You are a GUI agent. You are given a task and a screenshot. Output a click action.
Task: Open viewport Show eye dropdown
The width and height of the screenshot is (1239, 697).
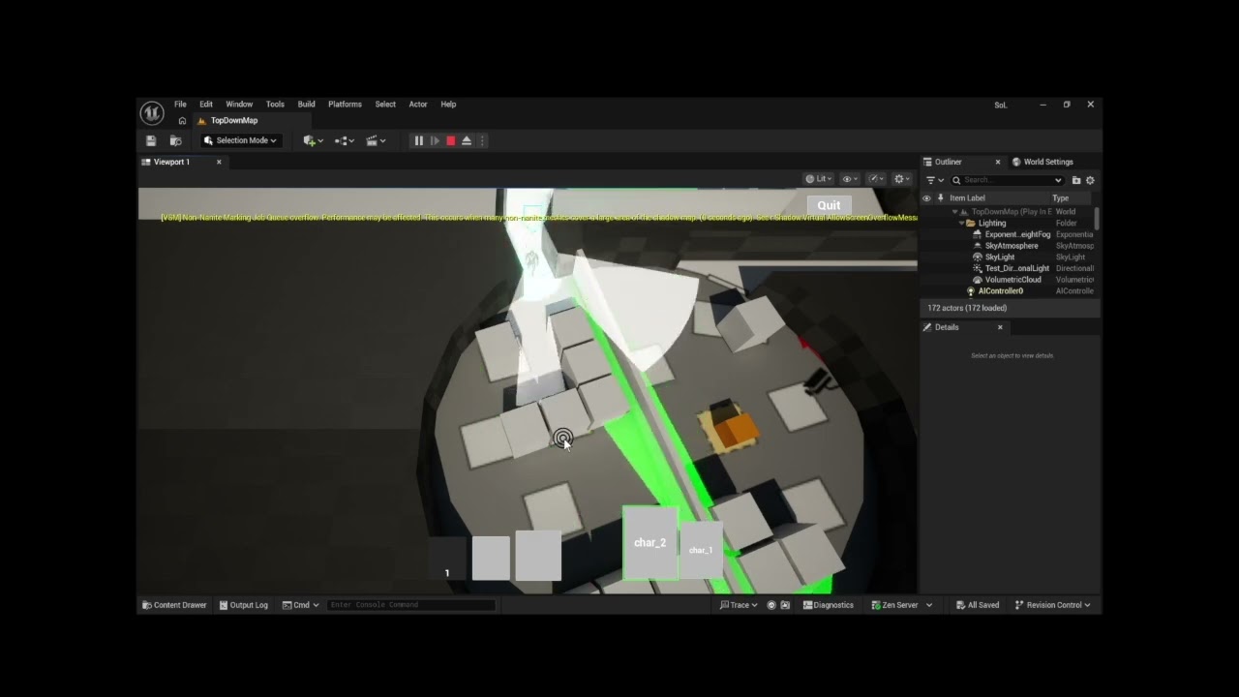[x=851, y=179]
